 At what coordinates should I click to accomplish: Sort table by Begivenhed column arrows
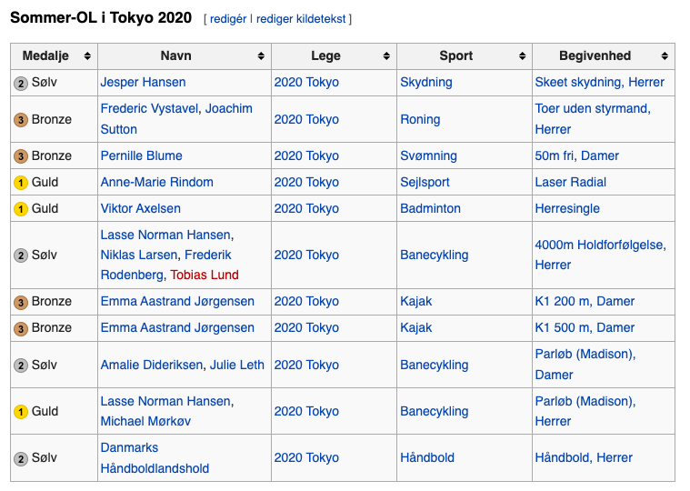tap(665, 55)
